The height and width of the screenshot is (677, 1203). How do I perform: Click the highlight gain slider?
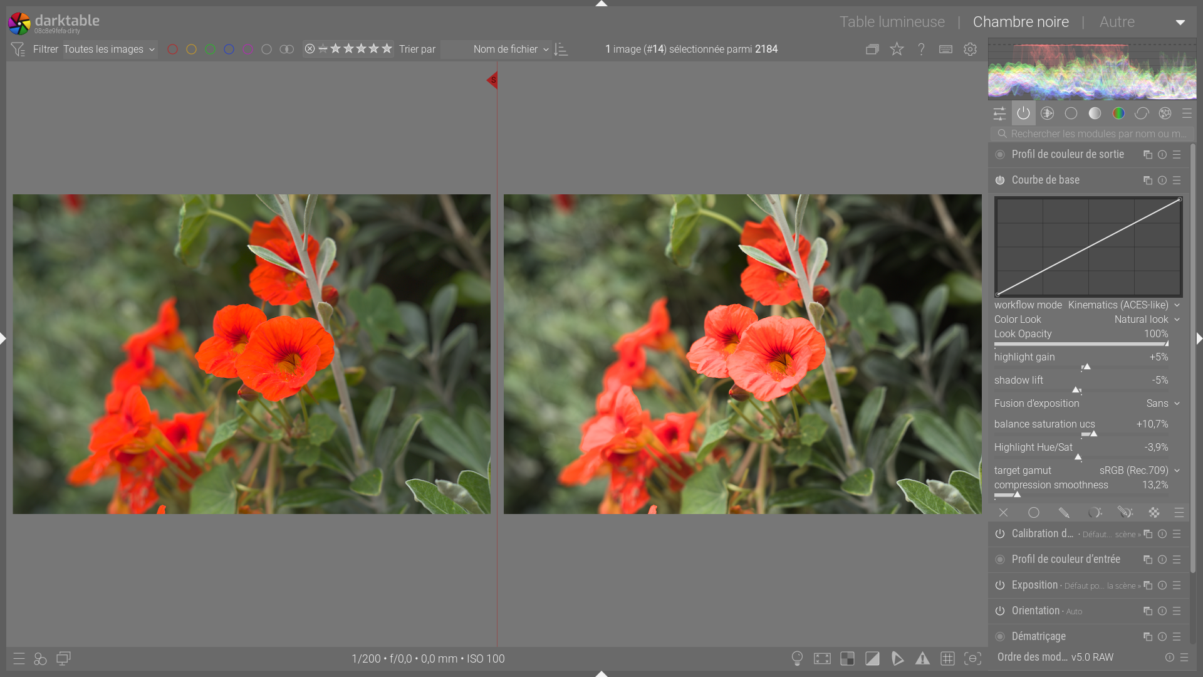[1081, 367]
